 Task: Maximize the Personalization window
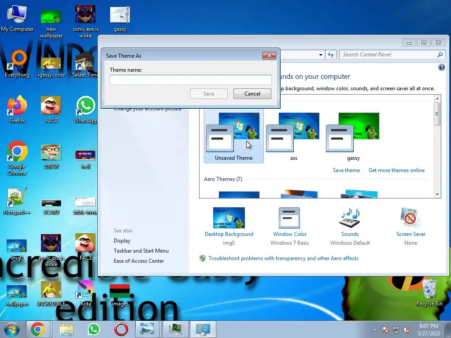point(424,43)
